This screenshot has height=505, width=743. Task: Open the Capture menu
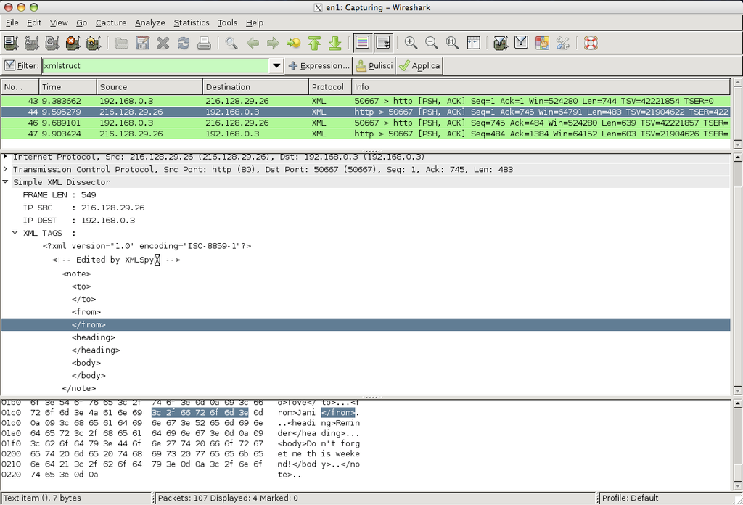point(111,22)
